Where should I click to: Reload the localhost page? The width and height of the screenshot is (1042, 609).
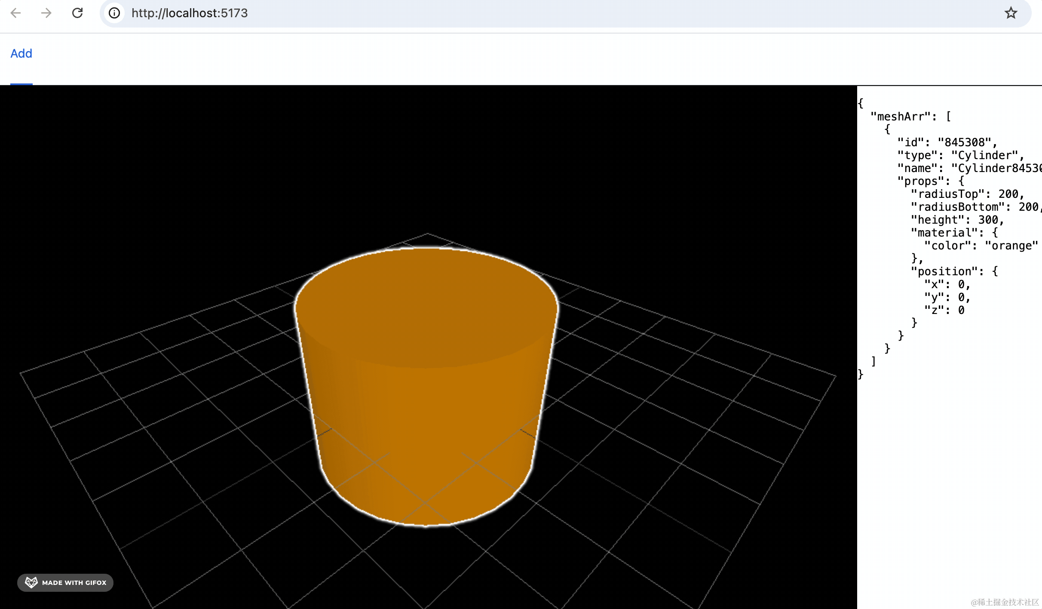[x=77, y=13]
